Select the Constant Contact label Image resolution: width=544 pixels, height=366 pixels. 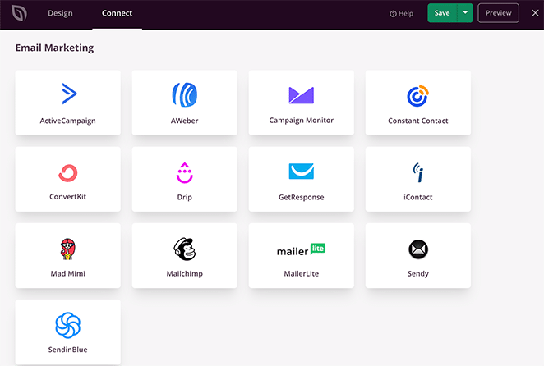coord(418,121)
